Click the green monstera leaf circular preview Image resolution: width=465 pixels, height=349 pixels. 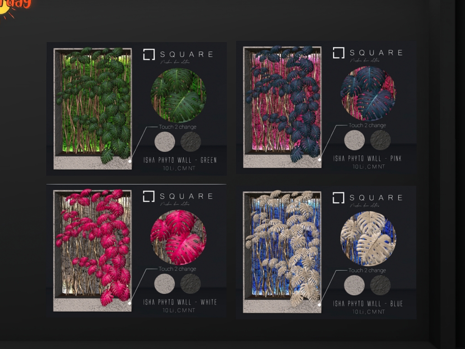[x=178, y=95]
